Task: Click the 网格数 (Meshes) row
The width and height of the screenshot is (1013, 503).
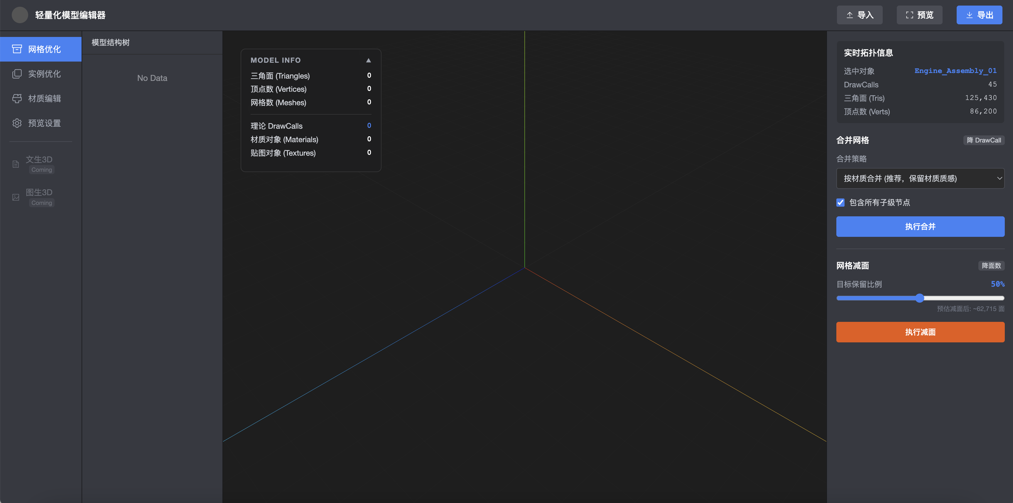Action: (x=311, y=103)
